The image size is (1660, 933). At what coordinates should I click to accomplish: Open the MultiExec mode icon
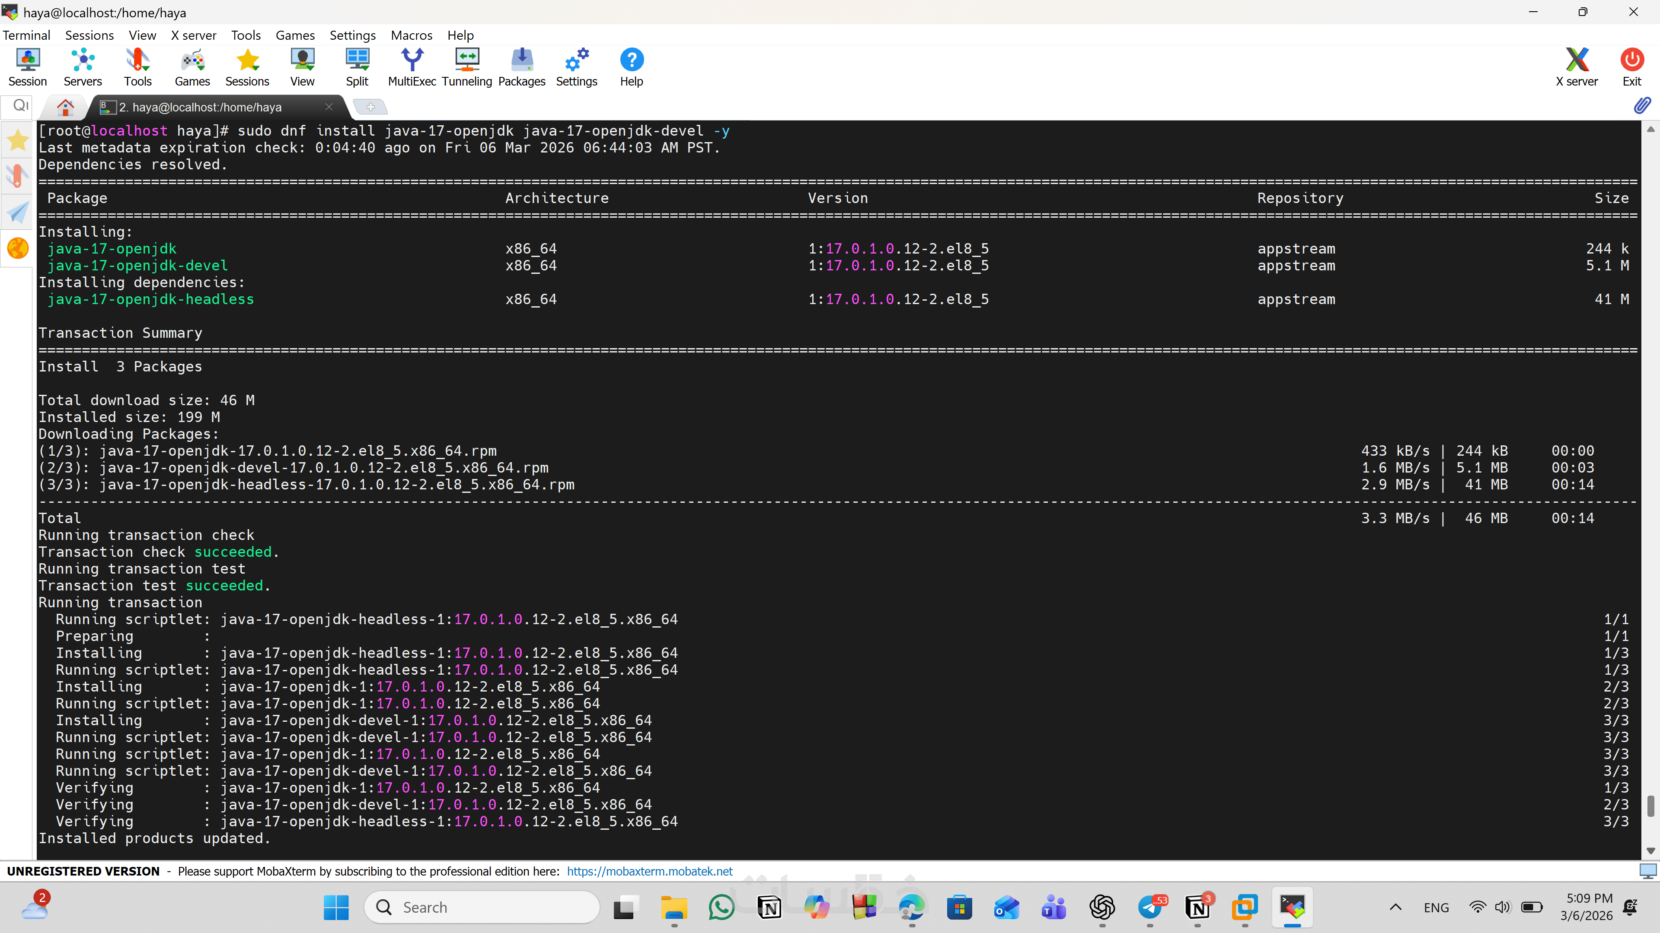pyautogui.click(x=412, y=67)
